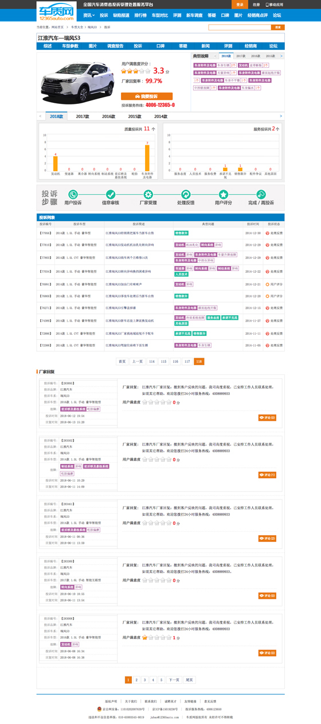Click the orange 我要投诉 button
This screenshot has height=724, width=321.
(147, 96)
